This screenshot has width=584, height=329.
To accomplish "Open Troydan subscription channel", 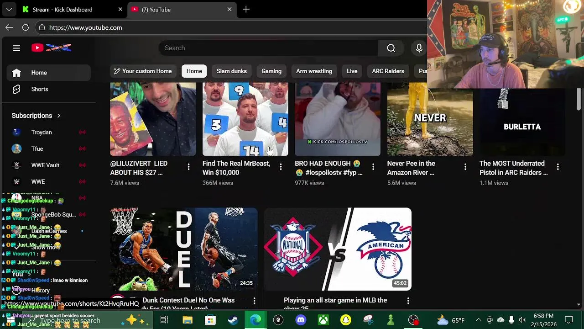I will click(48, 133).
